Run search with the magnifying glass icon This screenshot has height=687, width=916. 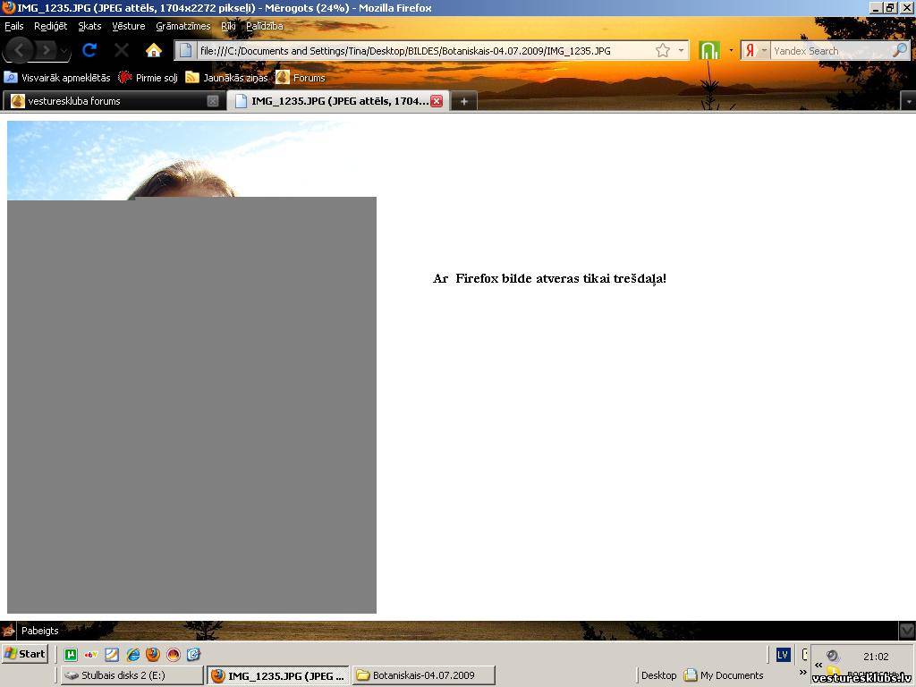(900, 51)
